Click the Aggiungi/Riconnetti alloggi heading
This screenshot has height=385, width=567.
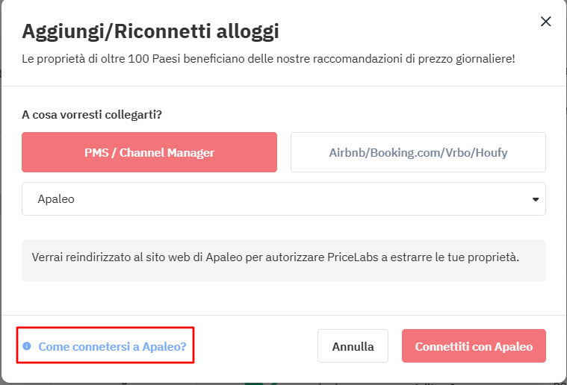[150, 31]
